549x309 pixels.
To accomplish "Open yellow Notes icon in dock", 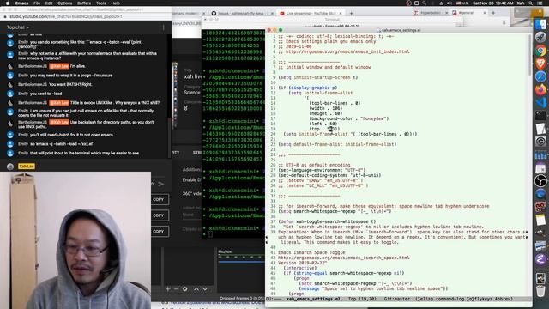I will point(540,220).
